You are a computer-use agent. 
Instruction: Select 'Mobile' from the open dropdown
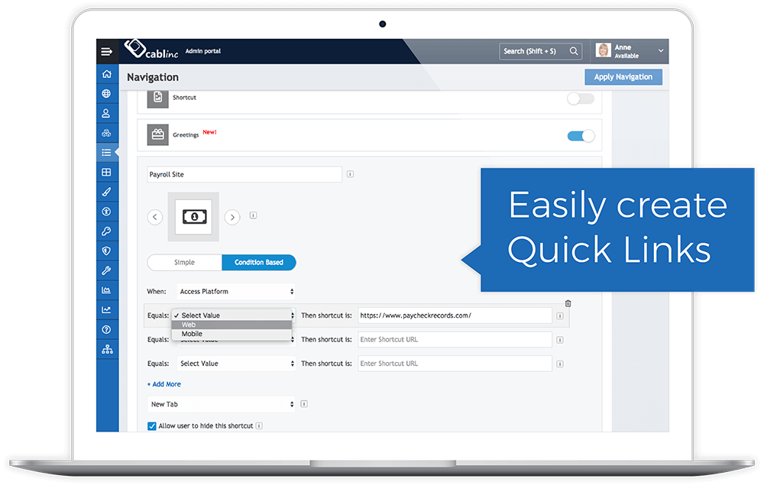(x=192, y=334)
